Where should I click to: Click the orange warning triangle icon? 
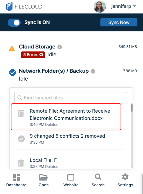coord(12,48)
